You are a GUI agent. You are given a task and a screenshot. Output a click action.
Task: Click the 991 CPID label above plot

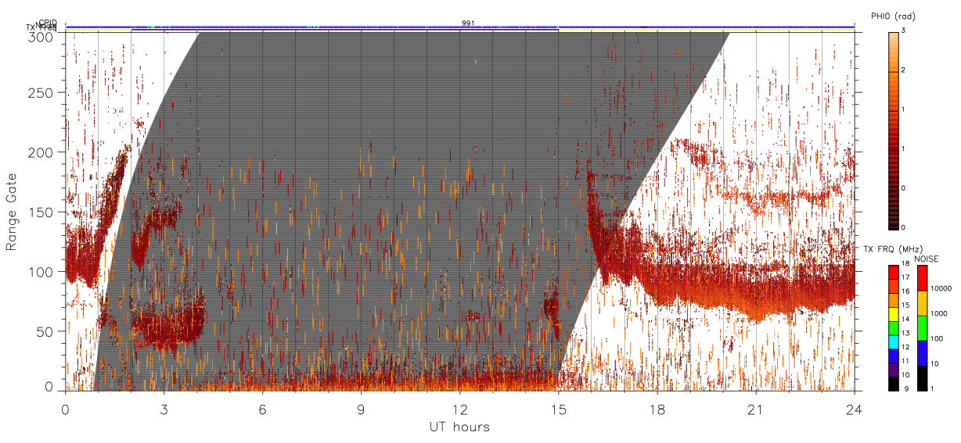pos(467,23)
